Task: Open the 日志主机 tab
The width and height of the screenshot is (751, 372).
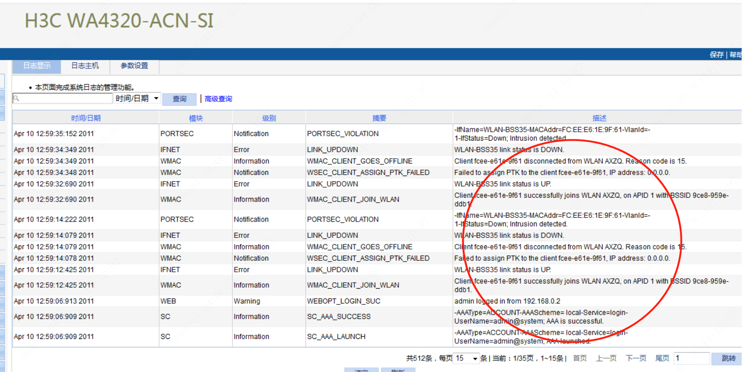Action: [x=85, y=66]
